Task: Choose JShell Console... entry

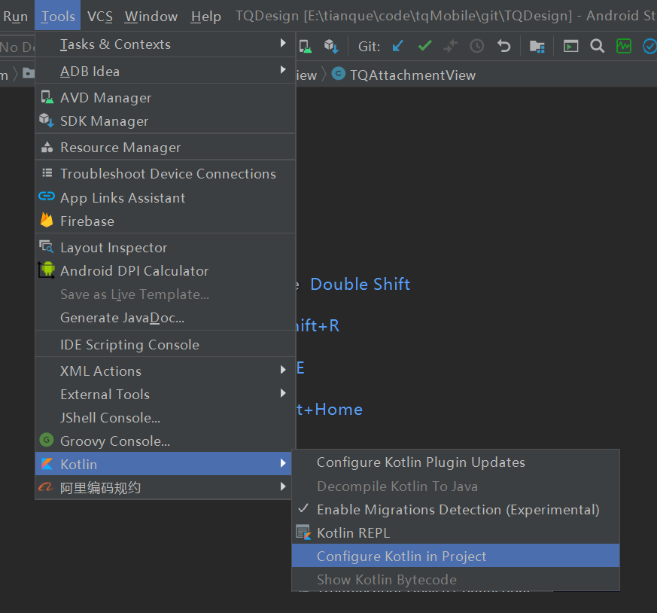Action: [x=166, y=418]
